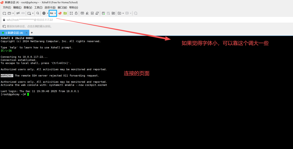
Task: Click the padlock lock-screen icon in toolbar
Action: (76, 13)
